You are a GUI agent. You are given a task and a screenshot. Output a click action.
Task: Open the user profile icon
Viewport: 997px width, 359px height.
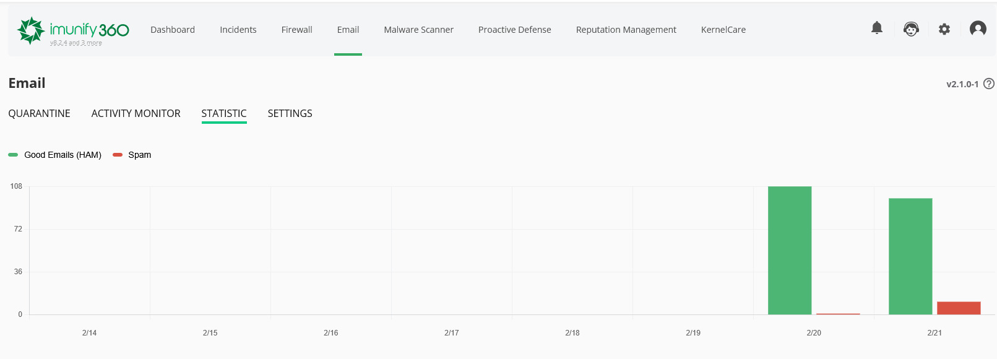978,28
